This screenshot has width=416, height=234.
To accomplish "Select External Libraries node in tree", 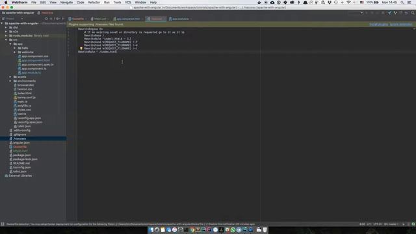I will coord(18,175).
